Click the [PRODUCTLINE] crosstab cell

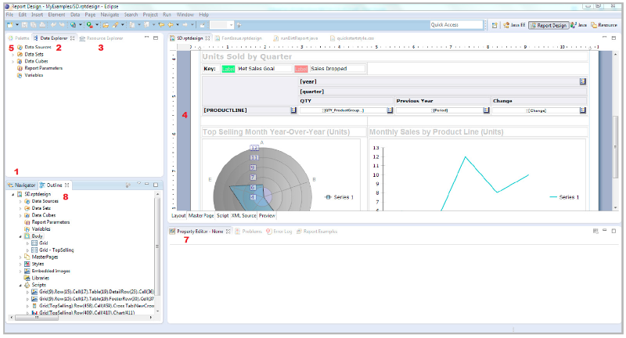pyautogui.click(x=250, y=110)
